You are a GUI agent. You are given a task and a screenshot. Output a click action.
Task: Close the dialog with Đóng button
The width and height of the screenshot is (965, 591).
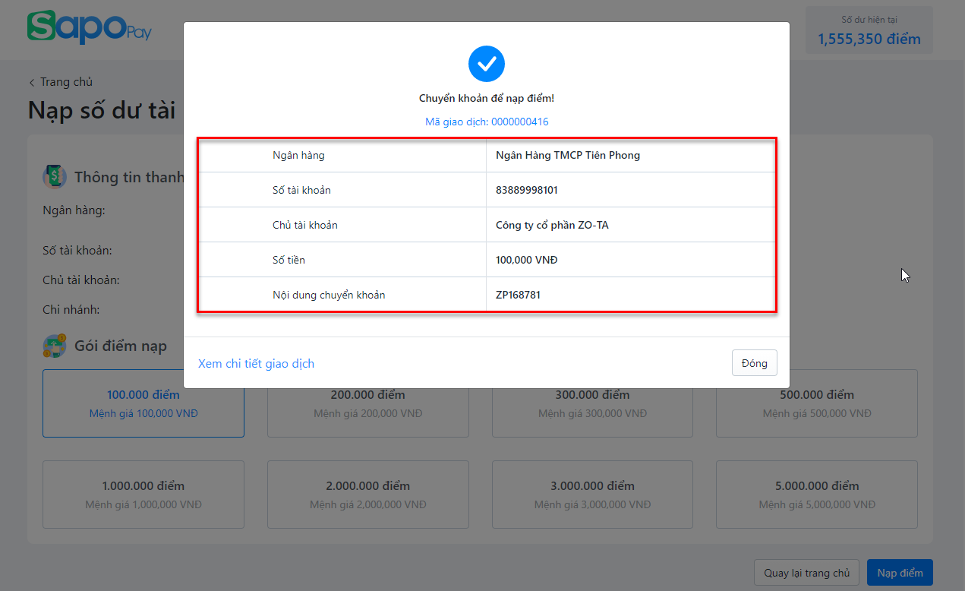click(x=754, y=363)
